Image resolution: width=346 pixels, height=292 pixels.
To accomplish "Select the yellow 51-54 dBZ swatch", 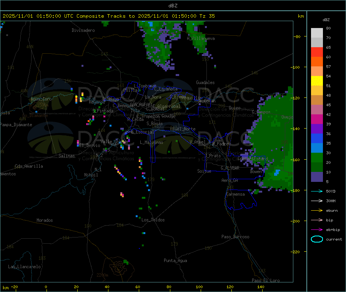I will pos(317,81).
